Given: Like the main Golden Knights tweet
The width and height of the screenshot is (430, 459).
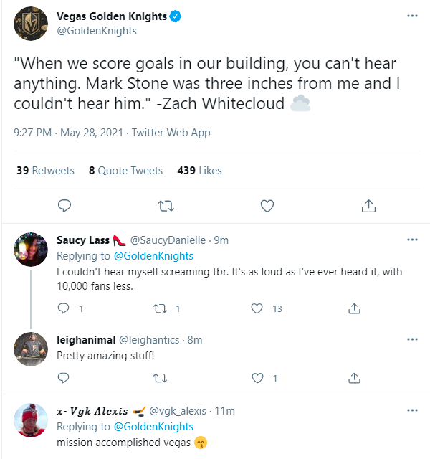Looking at the screenshot, I should click(267, 207).
